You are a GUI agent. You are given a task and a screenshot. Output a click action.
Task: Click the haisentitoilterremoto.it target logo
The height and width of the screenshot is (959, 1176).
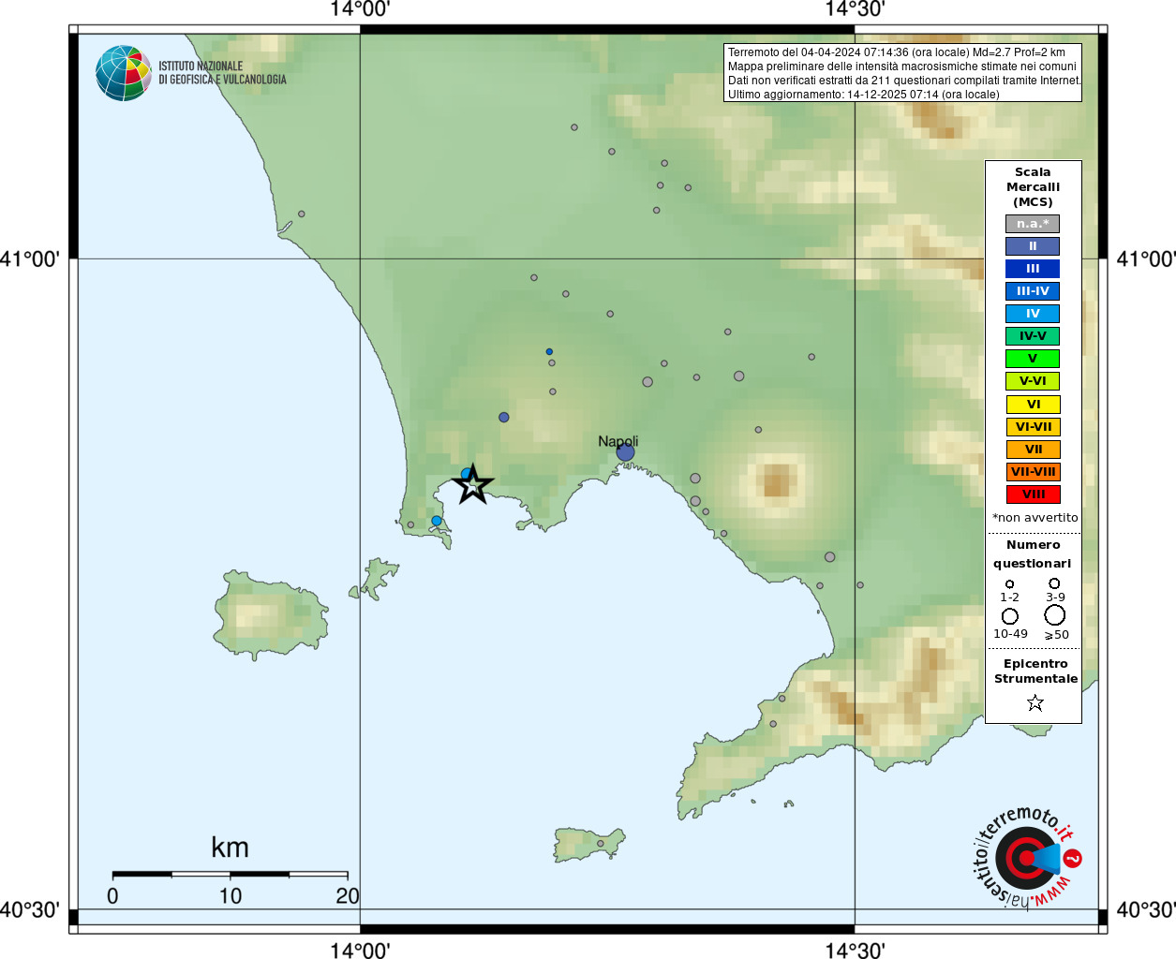(1025, 858)
